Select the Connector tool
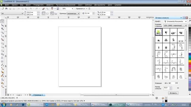This screenshot has height=107, width=191. click(x=2, y=69)
